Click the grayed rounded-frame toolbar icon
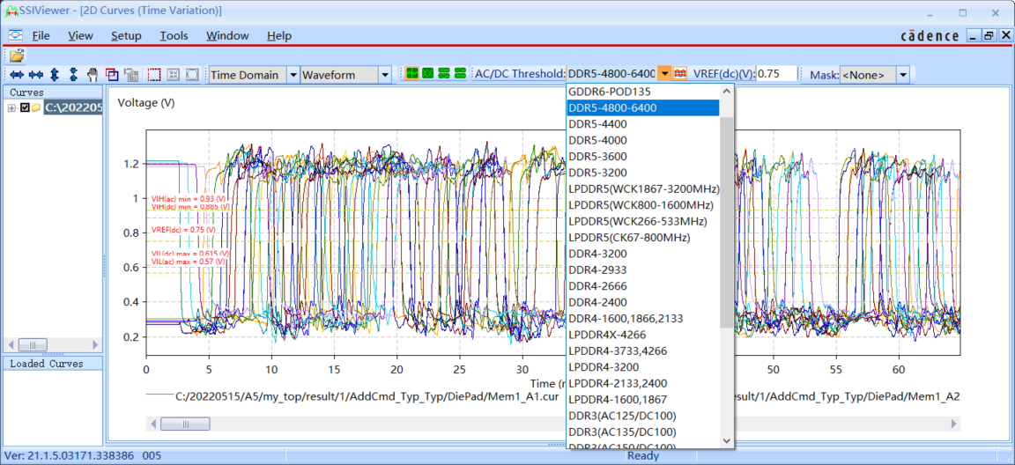1015x465 pixels. 191,75
